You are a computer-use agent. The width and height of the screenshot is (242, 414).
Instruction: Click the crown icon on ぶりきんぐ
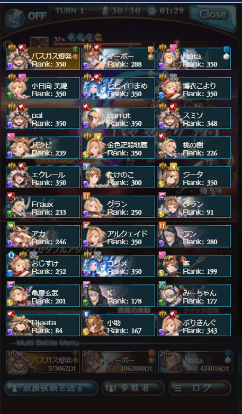pyautogui.click(x=163, y=315)
